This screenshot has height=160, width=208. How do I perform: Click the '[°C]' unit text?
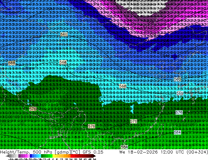pos(76,152)
